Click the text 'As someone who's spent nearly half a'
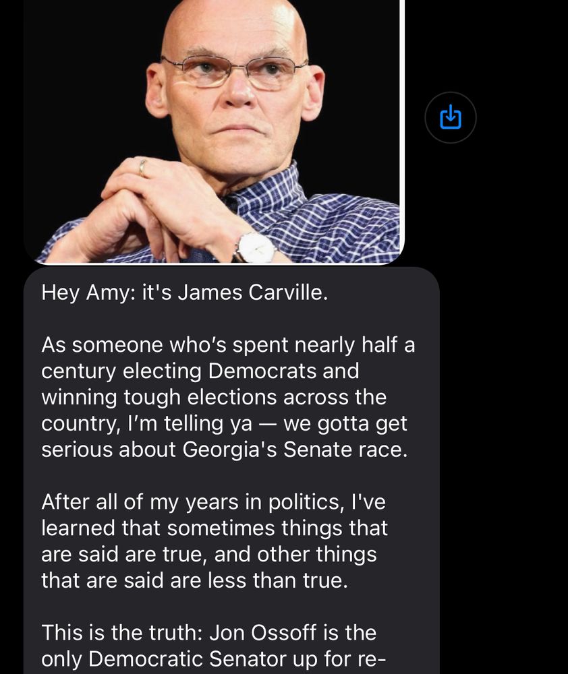The width and height of the screenshot is (568, 674). point(228,344)
